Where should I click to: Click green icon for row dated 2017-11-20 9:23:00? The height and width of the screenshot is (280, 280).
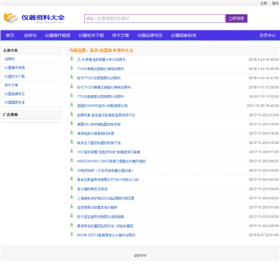(x=72, y=114)
